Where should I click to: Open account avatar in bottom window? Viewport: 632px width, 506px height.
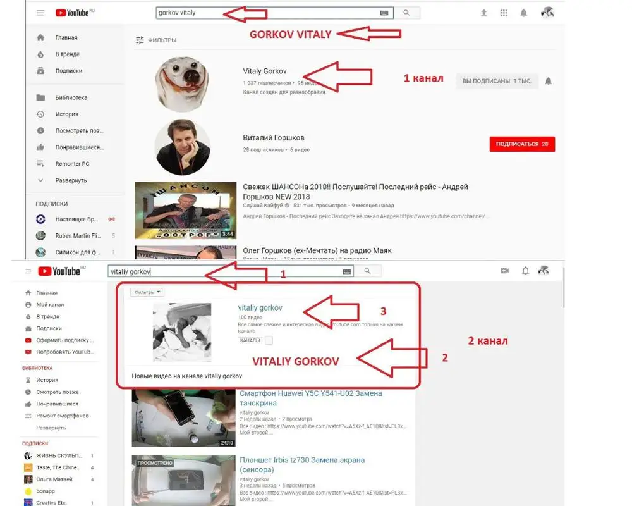(x=544, y=270)
